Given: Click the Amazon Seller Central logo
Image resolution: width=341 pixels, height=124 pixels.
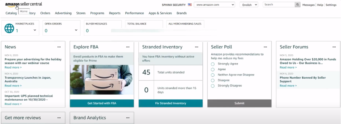Looking at the screenshot, I should (x=23, y=4).
